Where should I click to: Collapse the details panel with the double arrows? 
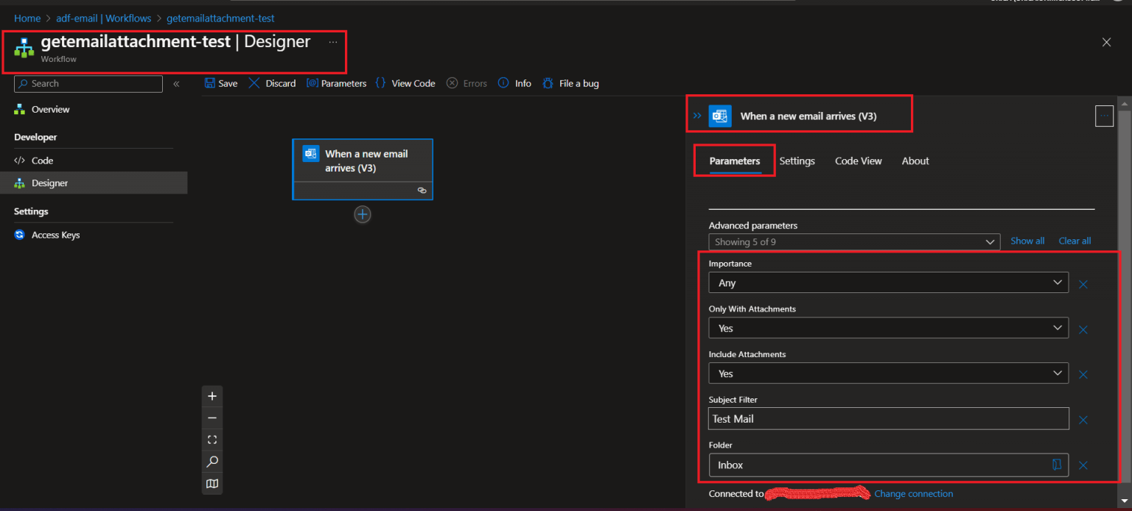pos(697,116)
